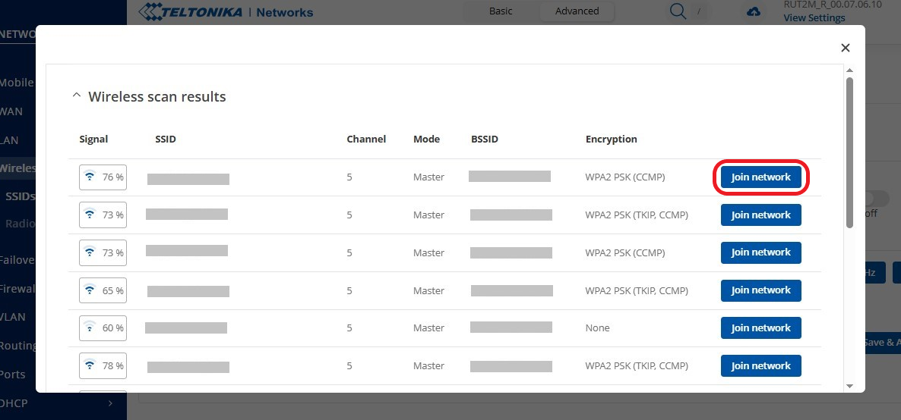Click the dialog vertical scrollbar
The image size is (901, 420).
[x=849, y=152]
